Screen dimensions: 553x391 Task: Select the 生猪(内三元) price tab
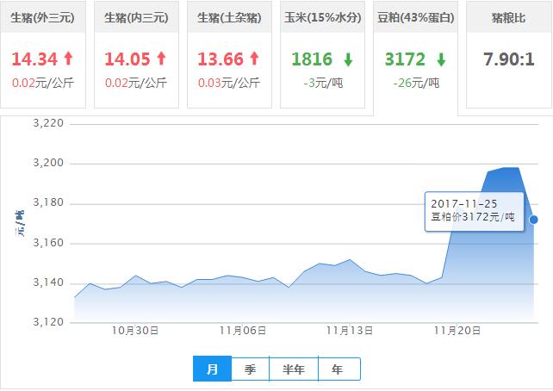coord(136,54)
